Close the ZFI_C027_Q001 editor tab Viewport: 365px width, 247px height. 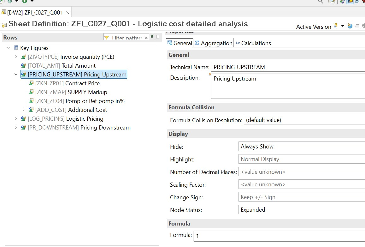click(x=67, y=12)
